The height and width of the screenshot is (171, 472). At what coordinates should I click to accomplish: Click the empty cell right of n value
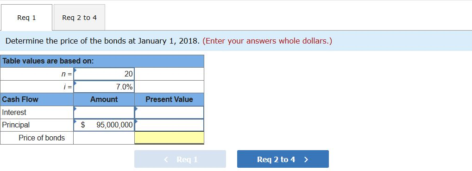point(169,74)
